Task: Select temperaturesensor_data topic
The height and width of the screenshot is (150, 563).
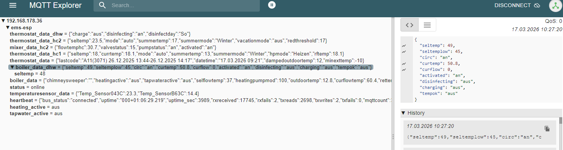Action: (104, 93)
